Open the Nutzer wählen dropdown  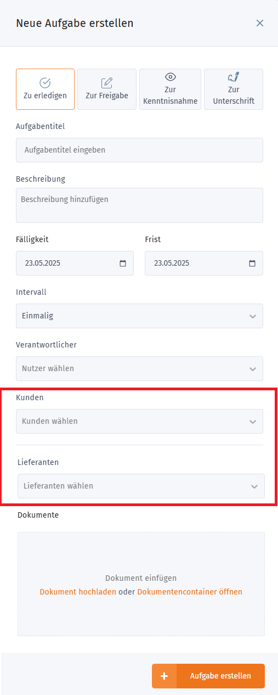(x=139, y=368)
